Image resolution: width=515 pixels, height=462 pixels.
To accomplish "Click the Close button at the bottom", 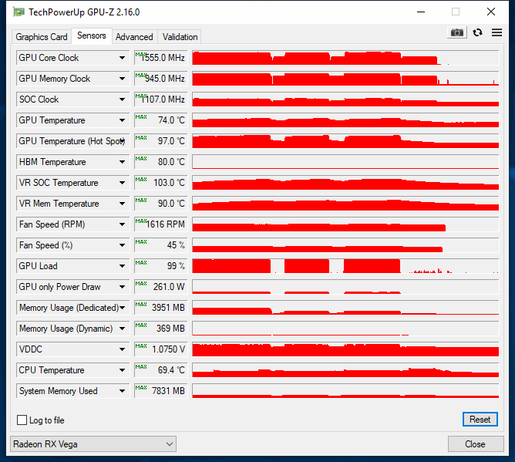I will click(x=475, y=444).
